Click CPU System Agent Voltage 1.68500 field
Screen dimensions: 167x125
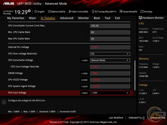click(110, 86)
